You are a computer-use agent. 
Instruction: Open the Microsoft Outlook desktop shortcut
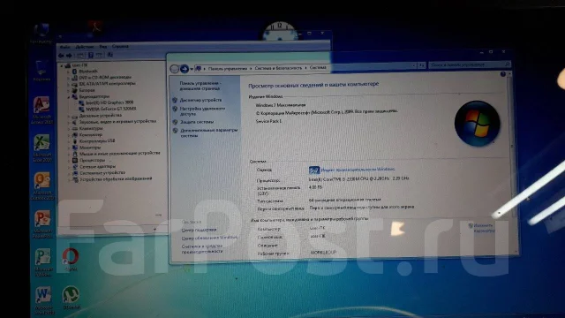click(42, 185)
